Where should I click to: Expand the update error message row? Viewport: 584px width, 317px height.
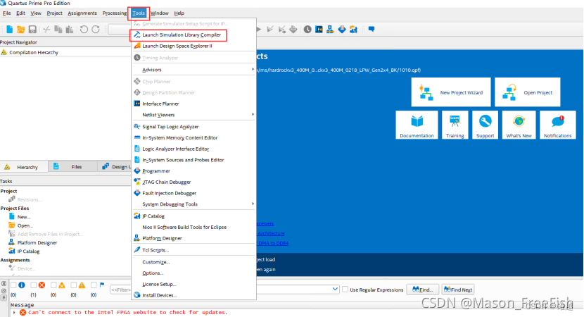[14, 313]
